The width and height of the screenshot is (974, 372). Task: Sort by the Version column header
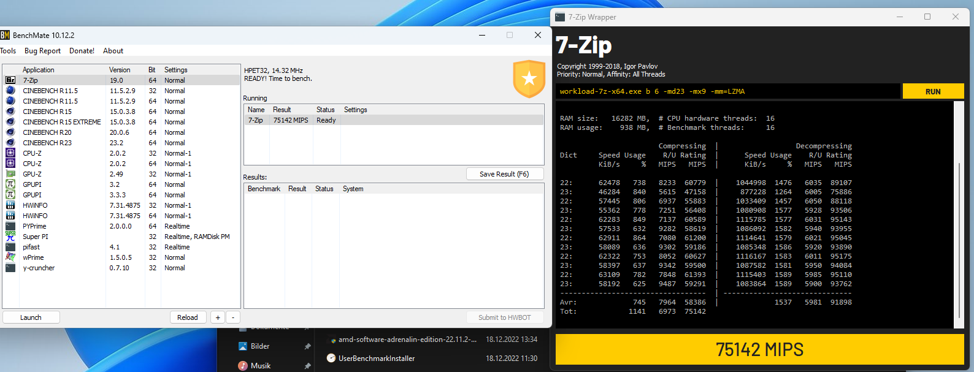[x=120, y=70]
